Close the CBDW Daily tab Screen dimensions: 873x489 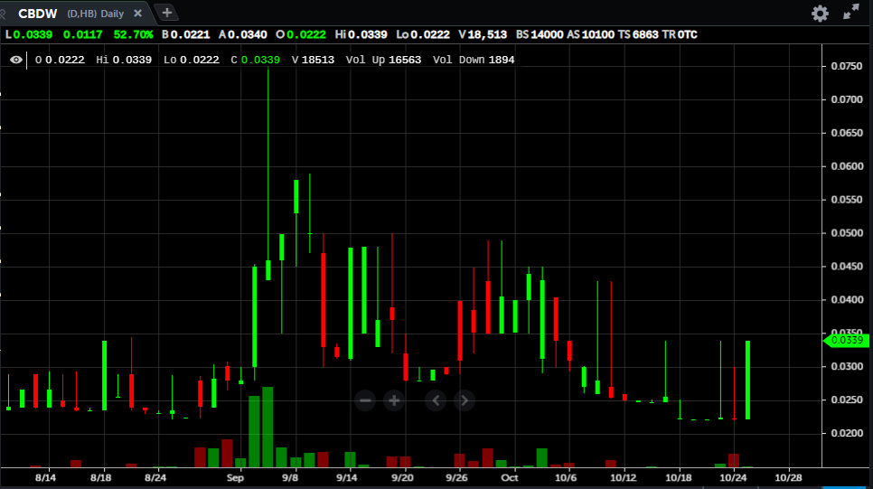click(x=137, y=13)
